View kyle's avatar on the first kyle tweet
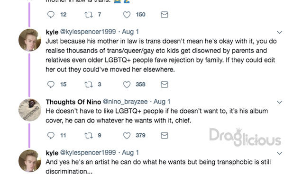This screenshot has width=302, height=174. pyautogui.click(x=30, y=40)
